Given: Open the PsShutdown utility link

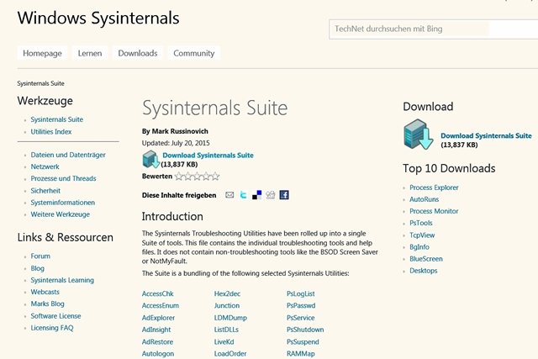Looking at the screenshot, I should pos(305,330).
